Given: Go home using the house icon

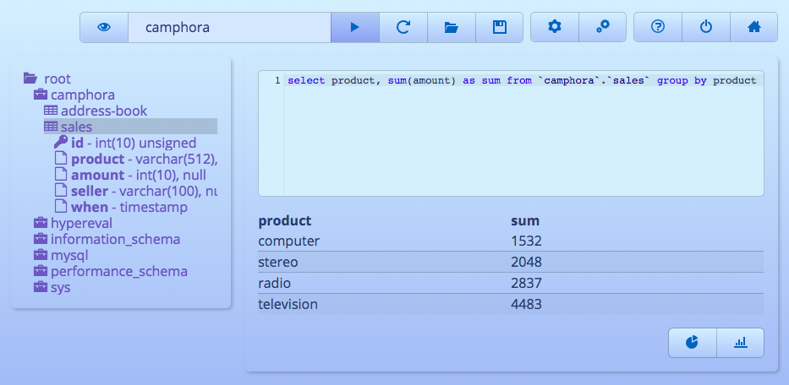Looking at the screenshot, I should [x=754, y=27].
